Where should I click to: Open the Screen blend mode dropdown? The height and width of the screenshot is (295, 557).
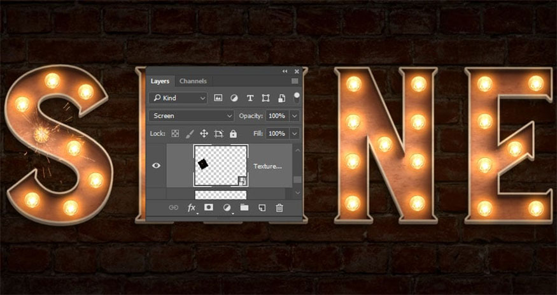click(192, 116)
